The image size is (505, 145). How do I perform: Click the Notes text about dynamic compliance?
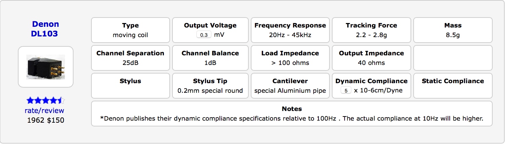point(291,119)
